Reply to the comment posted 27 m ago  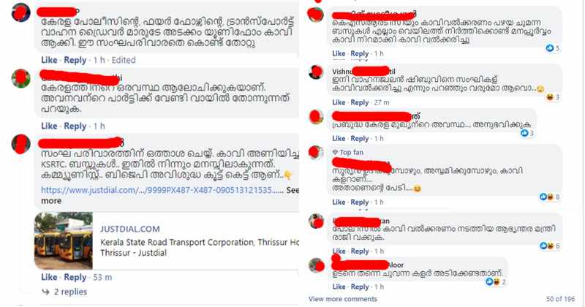tap(360, 102)
